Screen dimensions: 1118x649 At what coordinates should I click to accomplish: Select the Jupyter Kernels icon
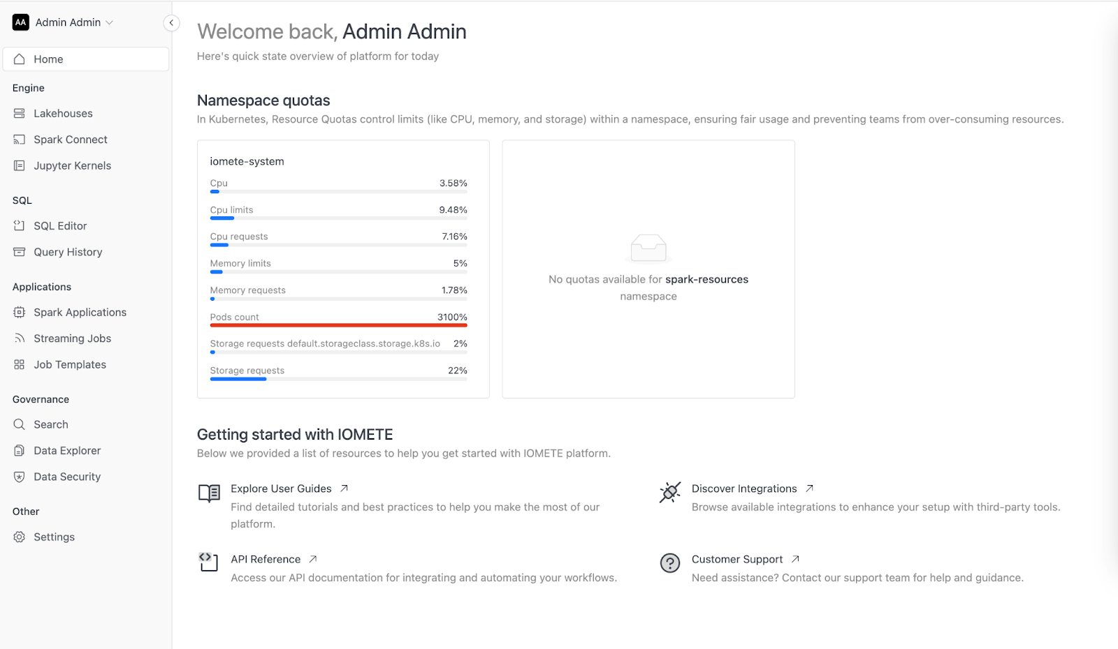(x=20, y=165)
